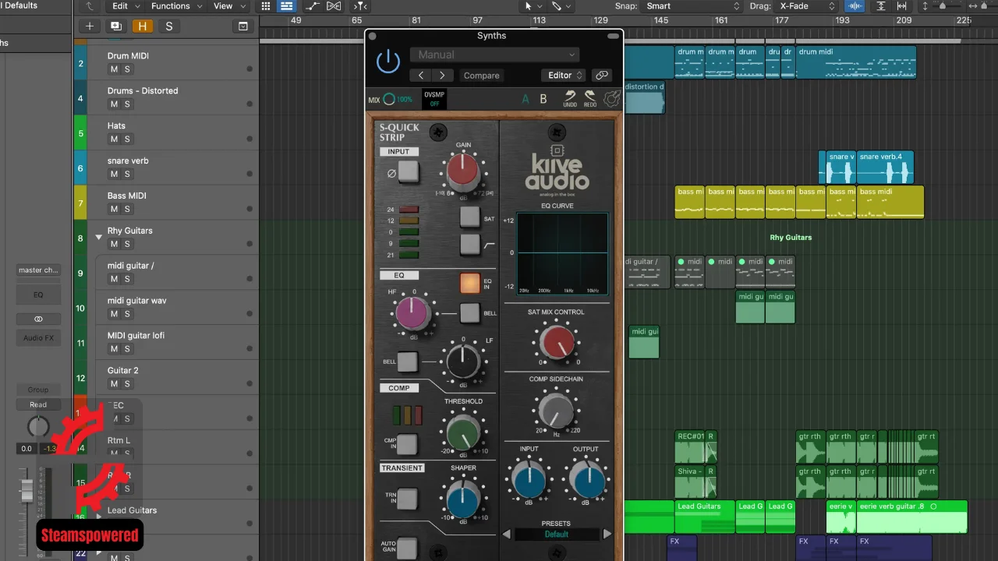Click the OVSMP OFF button
998x561 pixels.
click(434, 99)
